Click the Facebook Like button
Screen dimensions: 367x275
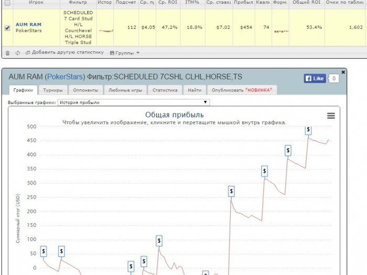point(315,78)
